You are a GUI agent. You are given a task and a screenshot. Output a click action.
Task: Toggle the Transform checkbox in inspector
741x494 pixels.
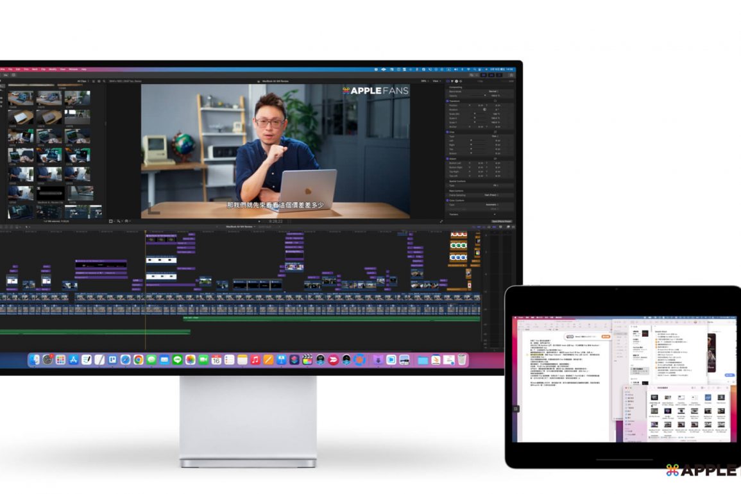click(x=447, y=101)
